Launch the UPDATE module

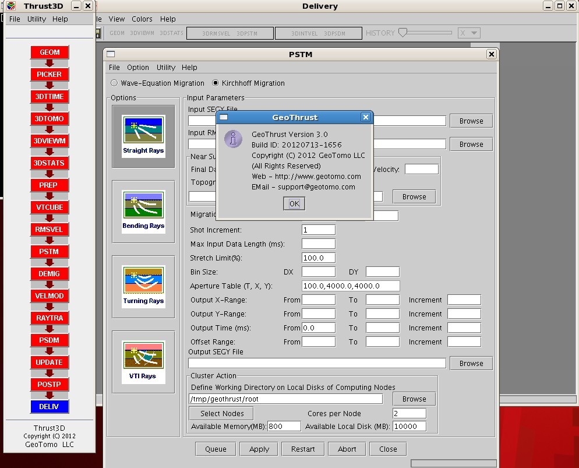click(50, 363)
